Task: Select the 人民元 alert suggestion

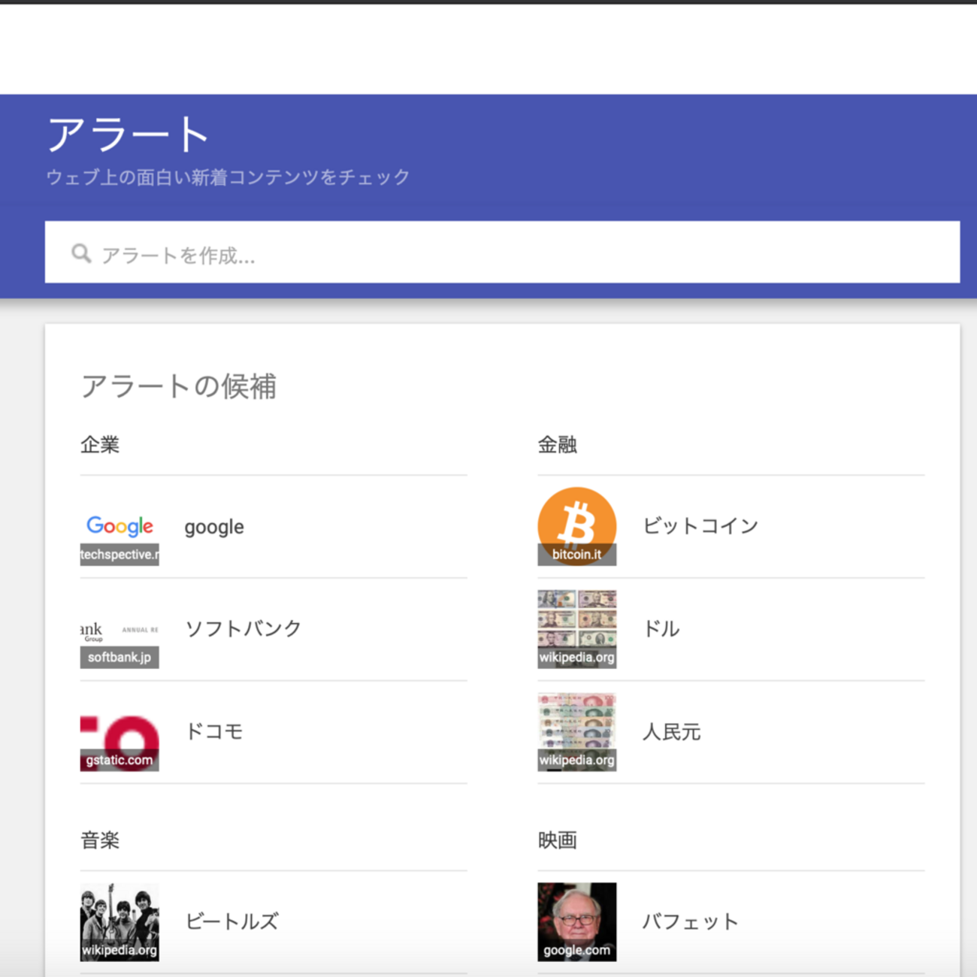Action: 671,732
